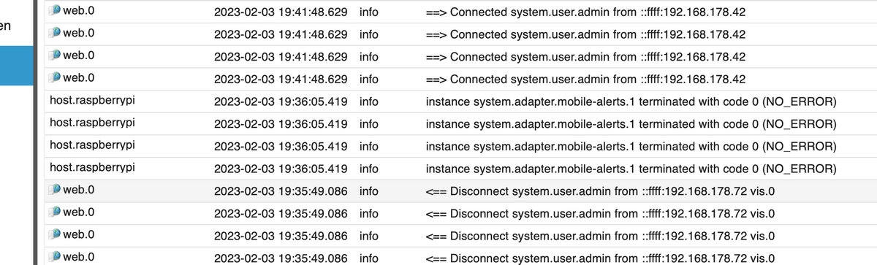This screenshot has height=265, width=877.
Task: Click the last 19:36:05.419 timestamp
Action: coord(281,169)
